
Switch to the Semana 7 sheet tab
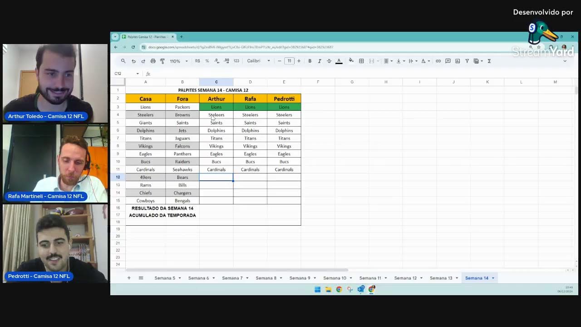(232, 278)
